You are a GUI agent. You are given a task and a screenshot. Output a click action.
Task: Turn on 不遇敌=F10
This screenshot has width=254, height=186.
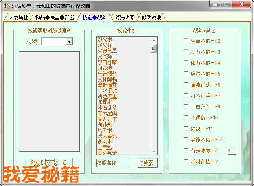pos(186,118)
